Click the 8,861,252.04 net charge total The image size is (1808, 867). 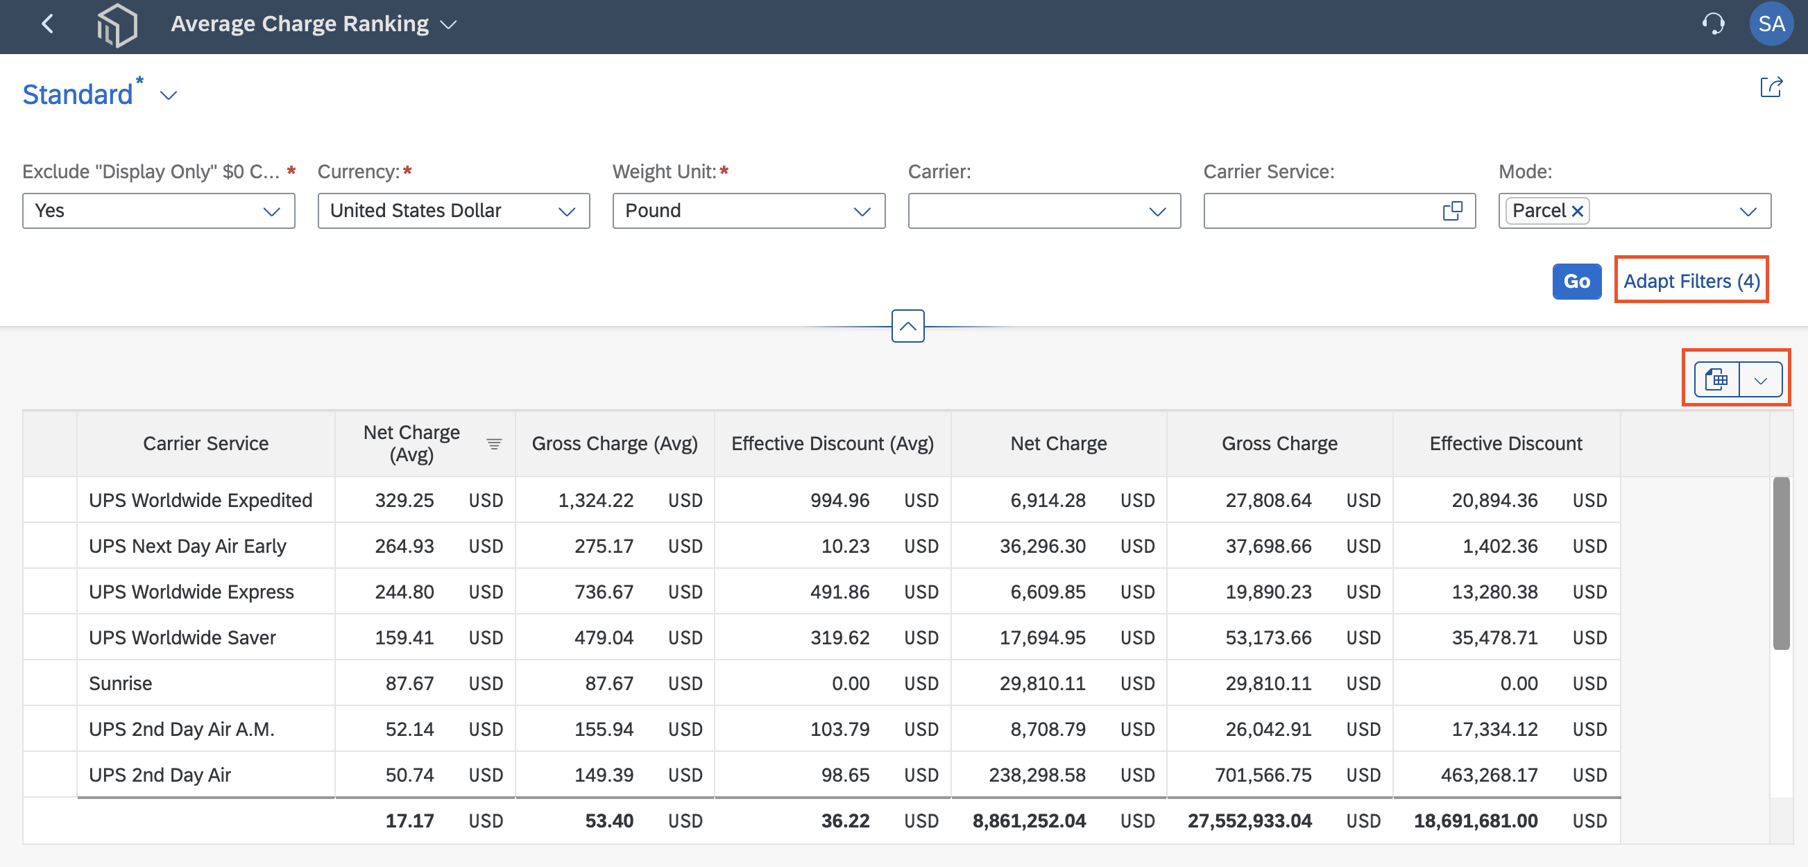point(1029,821)
